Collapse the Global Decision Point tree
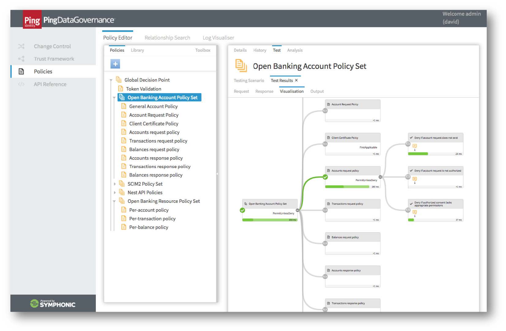Viewport: 506px width, 331px height. coord(111,80)
